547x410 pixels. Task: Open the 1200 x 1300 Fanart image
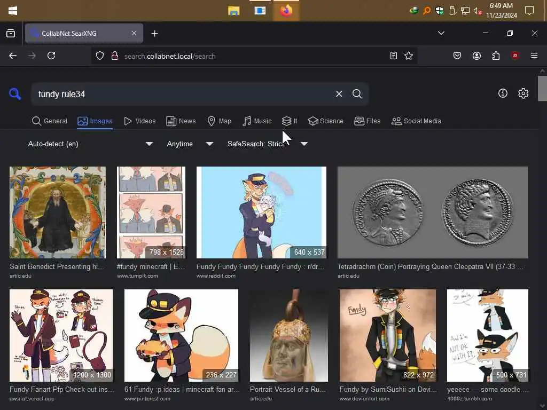click(x=61, y=335)
